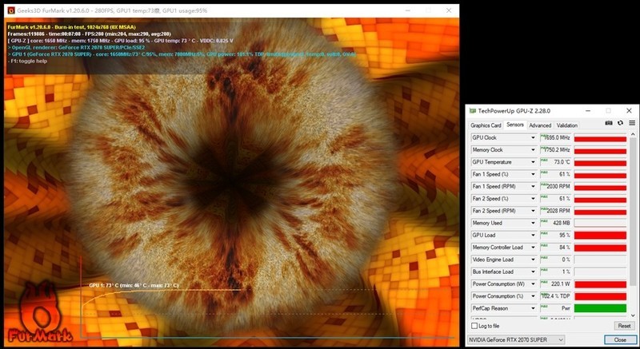Click the GPU-Z Close button
This screenshot has height=349, width=640.
tap(619, 339)
